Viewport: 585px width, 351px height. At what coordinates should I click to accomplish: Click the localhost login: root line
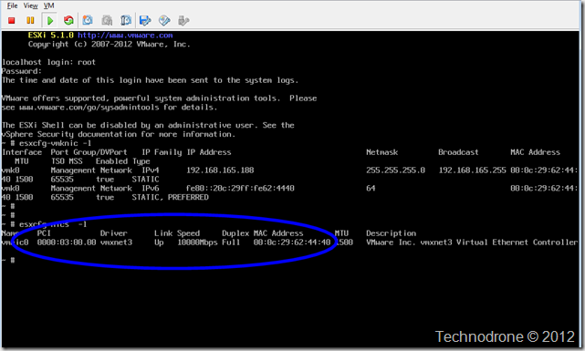coord(49,62)
